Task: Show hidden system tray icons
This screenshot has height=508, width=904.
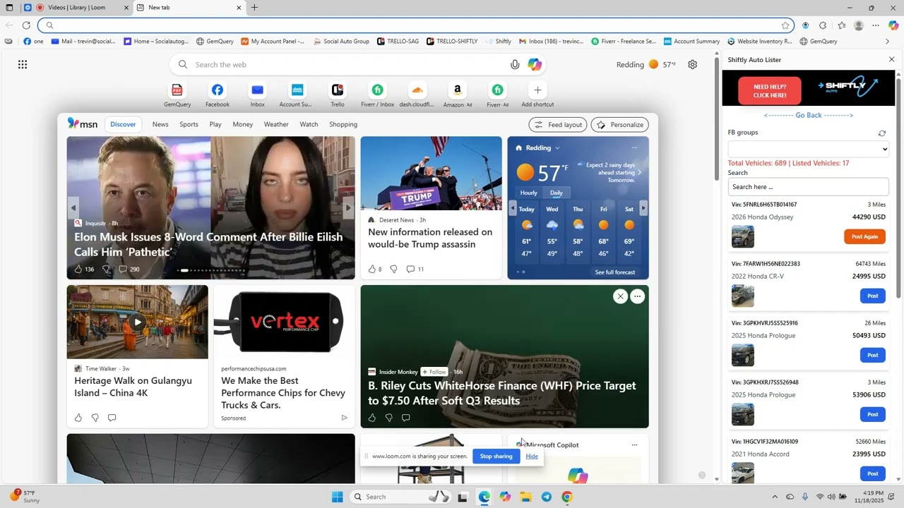Action: tap(775, 497)
